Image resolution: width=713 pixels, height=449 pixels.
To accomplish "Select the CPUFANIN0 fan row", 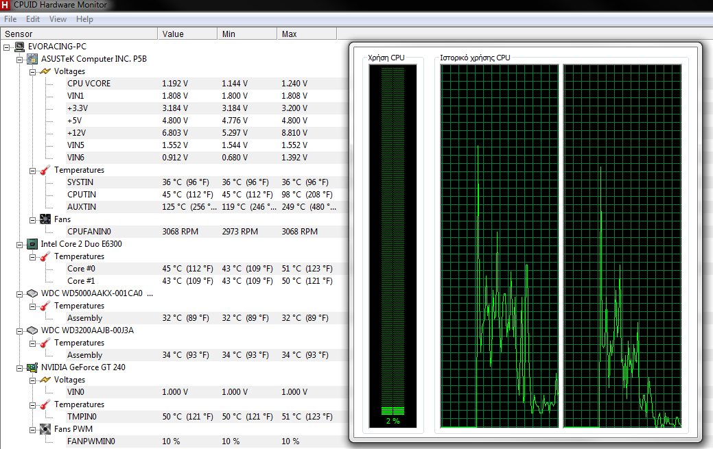I will (x=207, y=231).
